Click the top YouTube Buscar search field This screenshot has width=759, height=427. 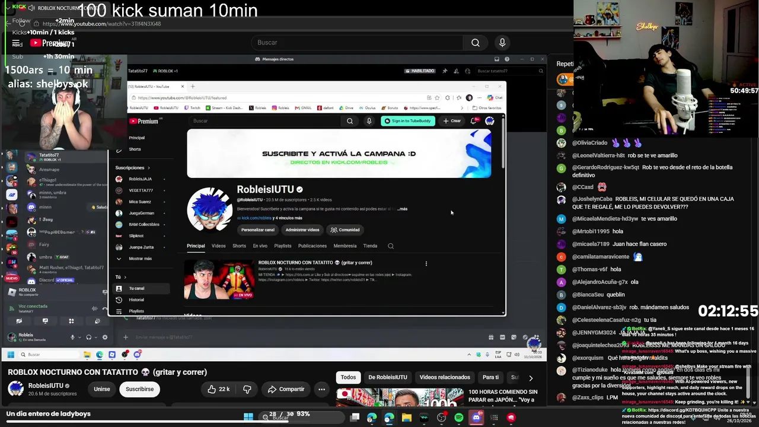358,43
